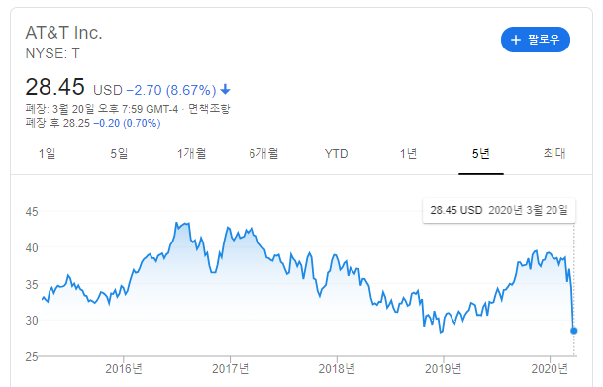
Task: Click the 28.45 USD chart tooltip
Action: tap(499, 210)
